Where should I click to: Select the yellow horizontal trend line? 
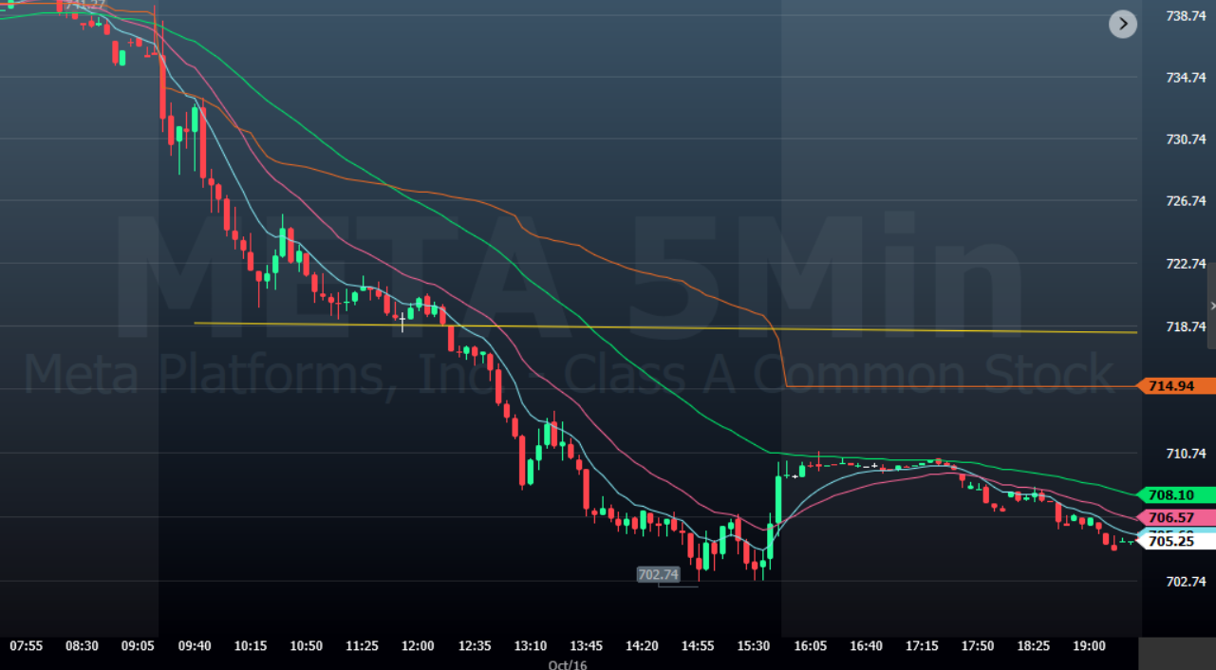click(x=664, y=327)
